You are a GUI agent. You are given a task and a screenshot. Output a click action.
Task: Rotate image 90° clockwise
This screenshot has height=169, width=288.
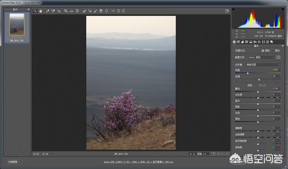click(123, 11)
